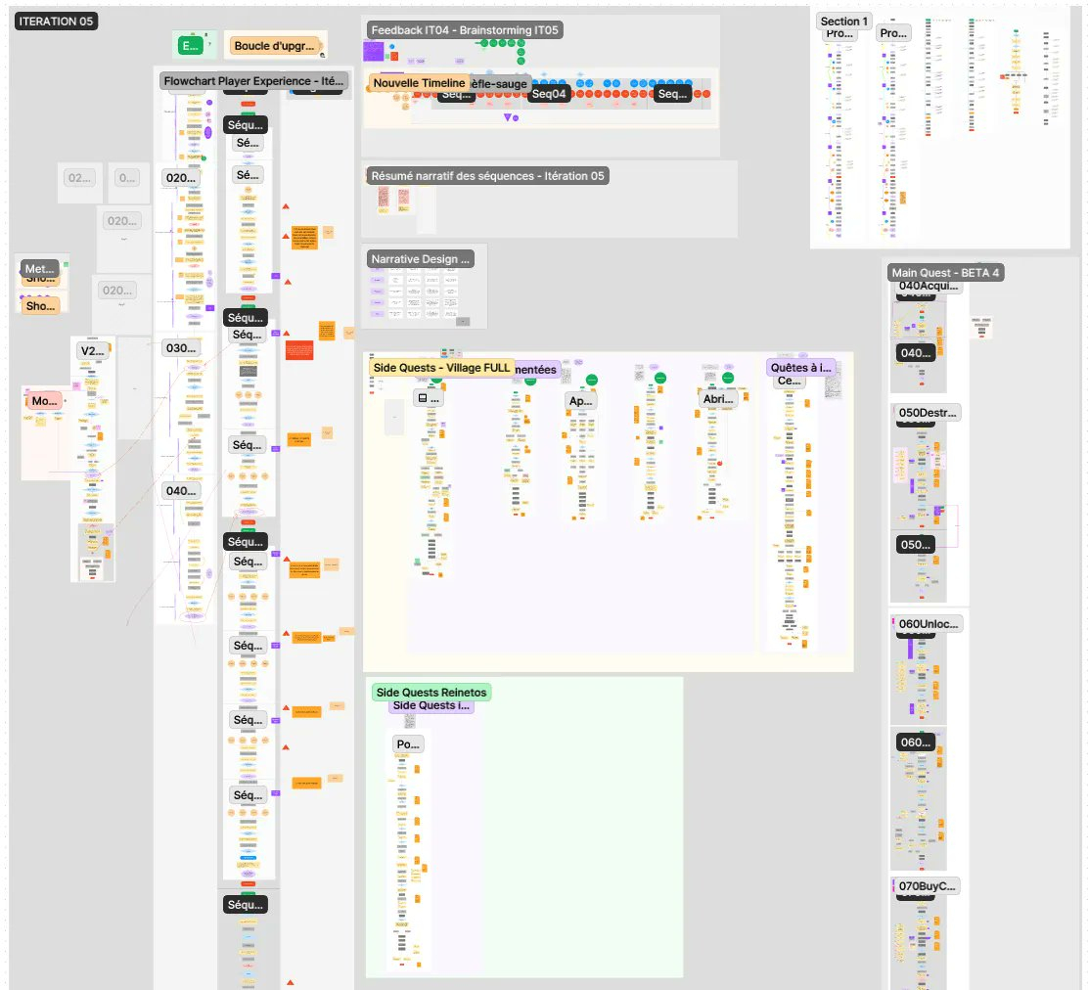This screenshot has height=990, width=1088.
Task: Select the green E... section label
Action: pyautogui.click(x=189, y=45)
